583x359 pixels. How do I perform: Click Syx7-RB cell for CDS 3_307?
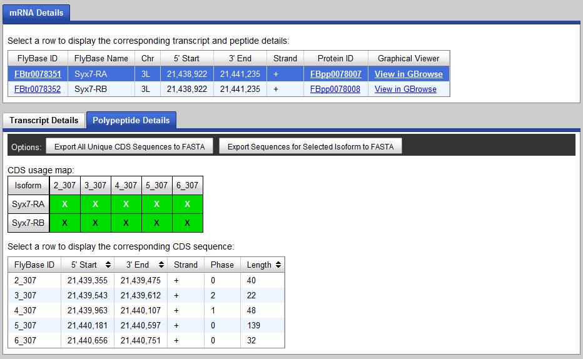coord(96,223)
